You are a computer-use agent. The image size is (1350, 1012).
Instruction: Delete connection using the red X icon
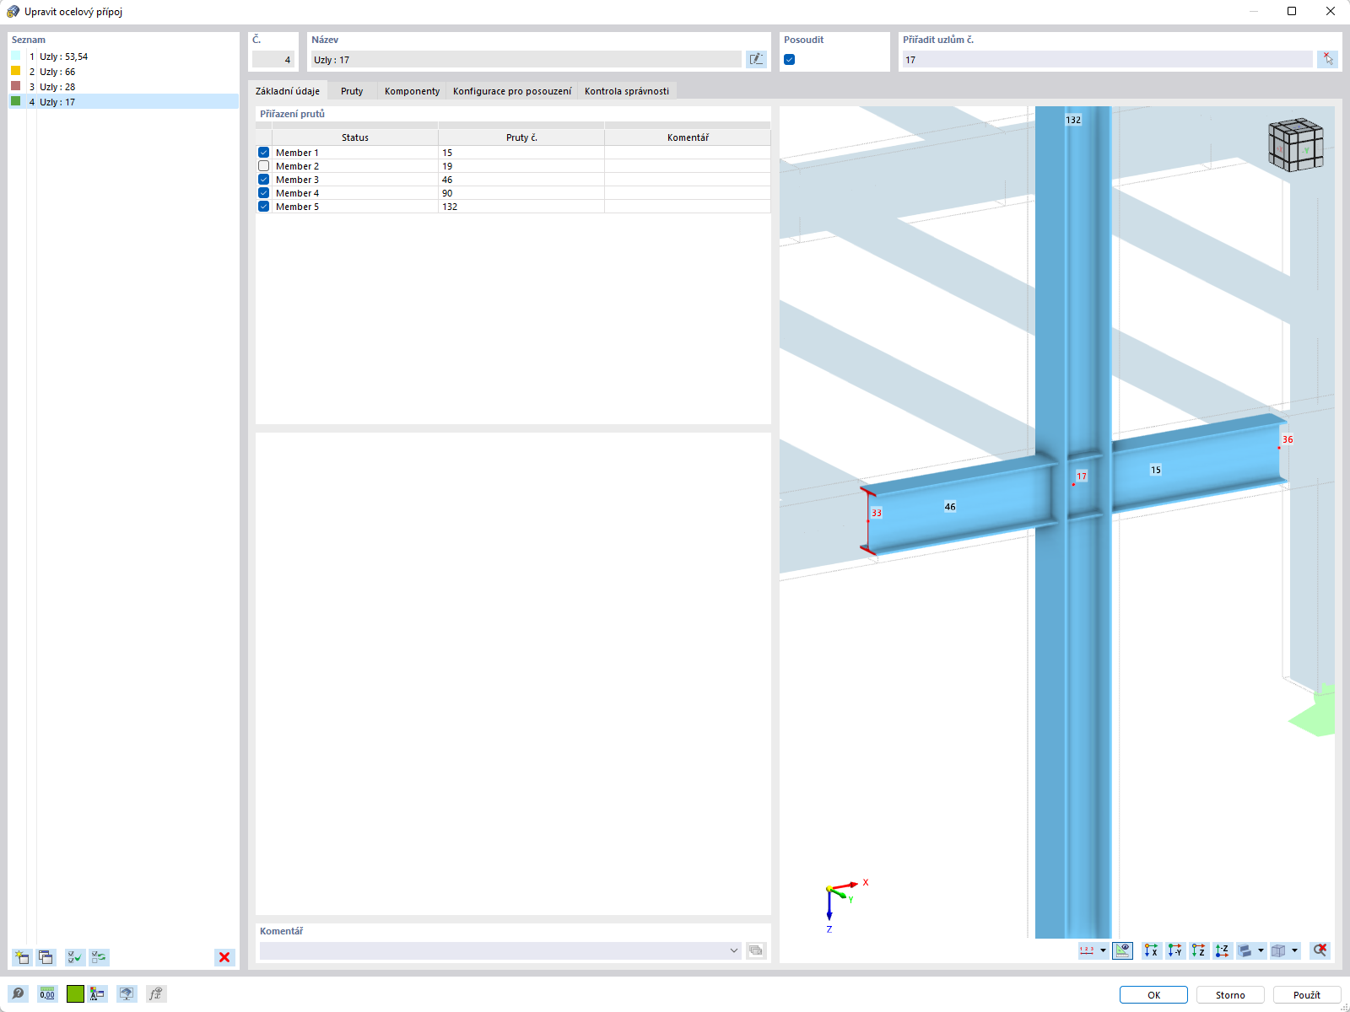[x=224, y=957]
